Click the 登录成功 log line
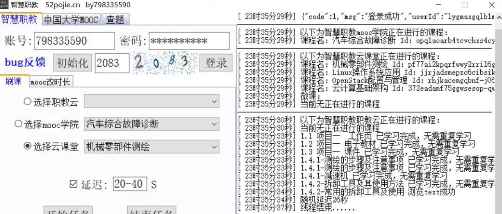502x214 pixels. pos(365,17)
